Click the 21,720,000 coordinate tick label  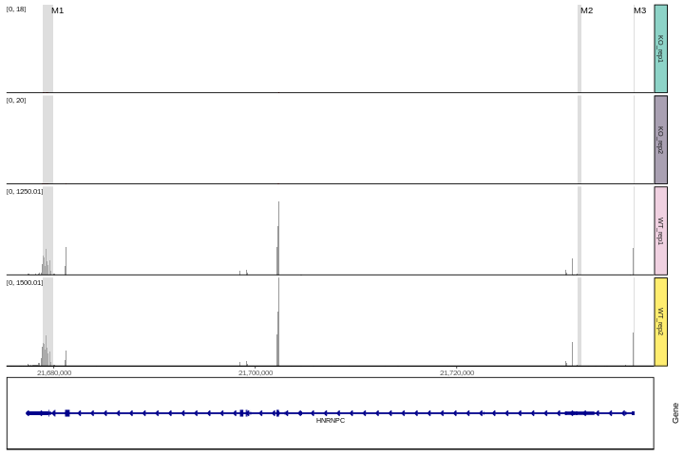click(457, 372)
